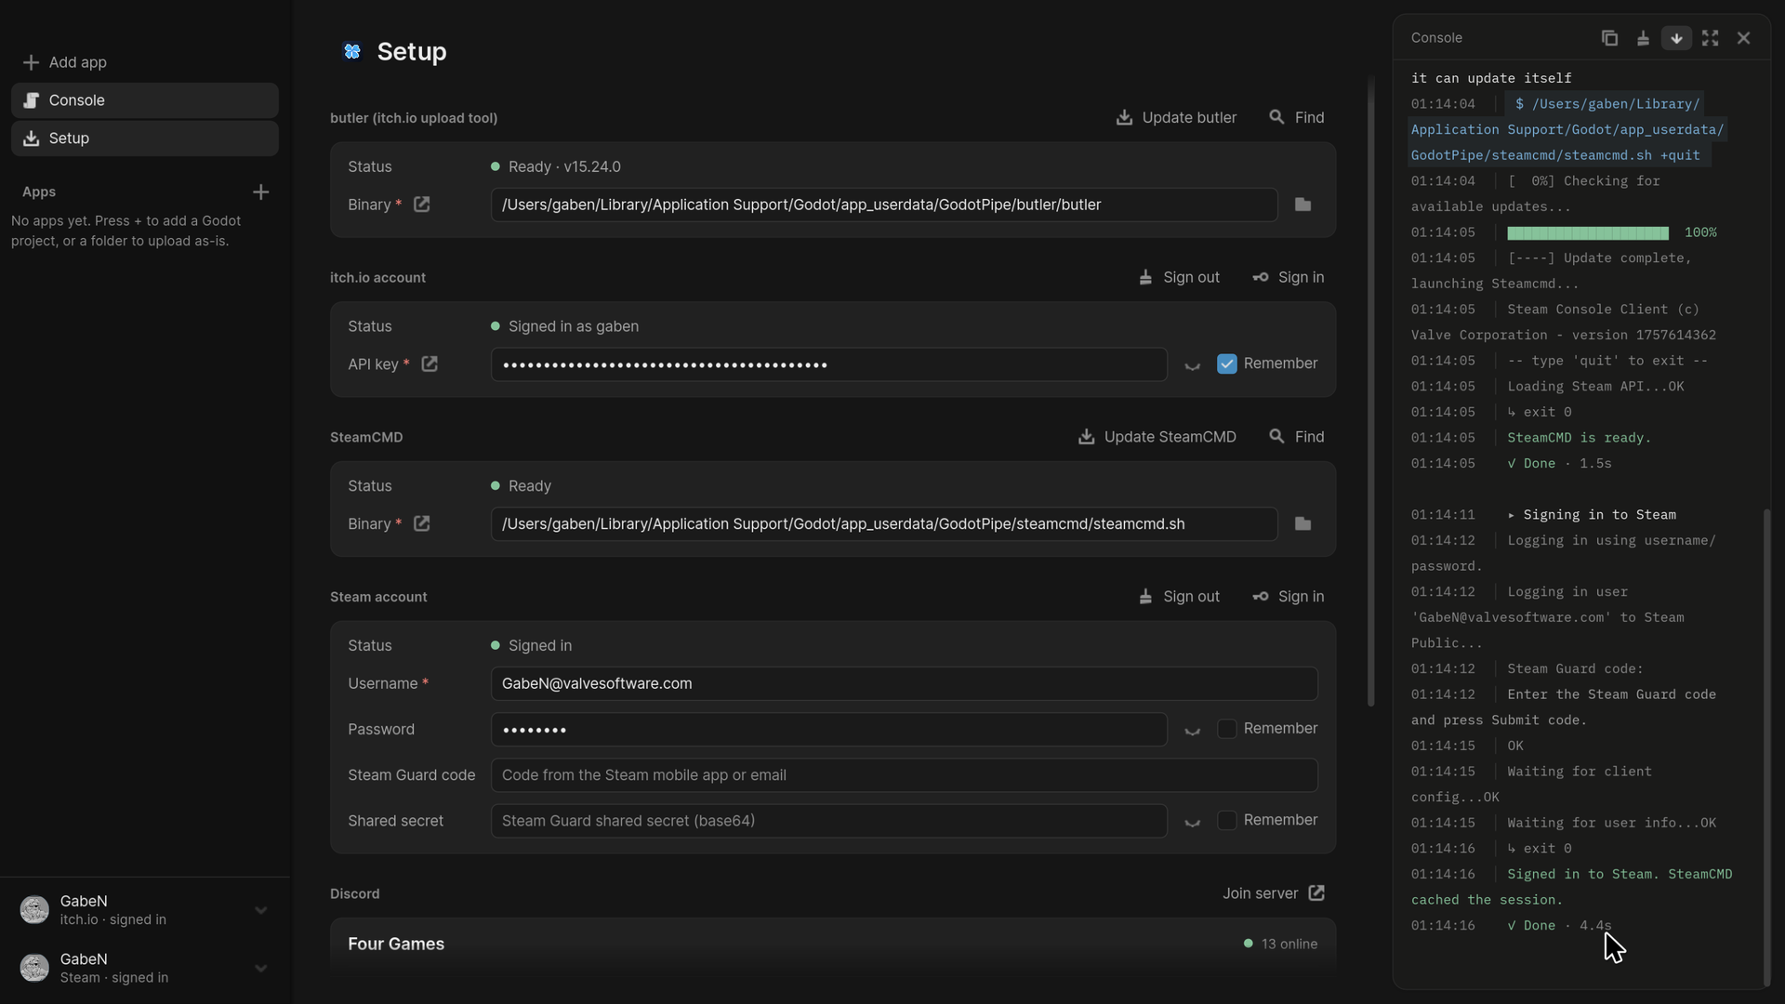Clear the console with broom icon

pos(1643,38)
